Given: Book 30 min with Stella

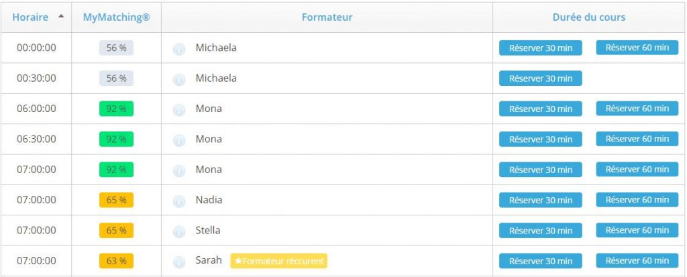Looking at the screenshot, I should coord(541,231).
